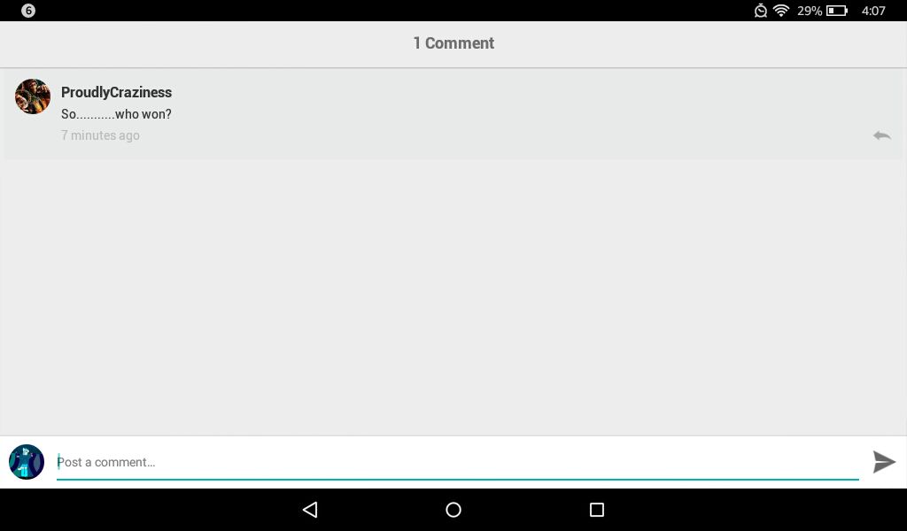Tap the 29% battery percentage
The image size is (907, 531).
click(810, 11)
